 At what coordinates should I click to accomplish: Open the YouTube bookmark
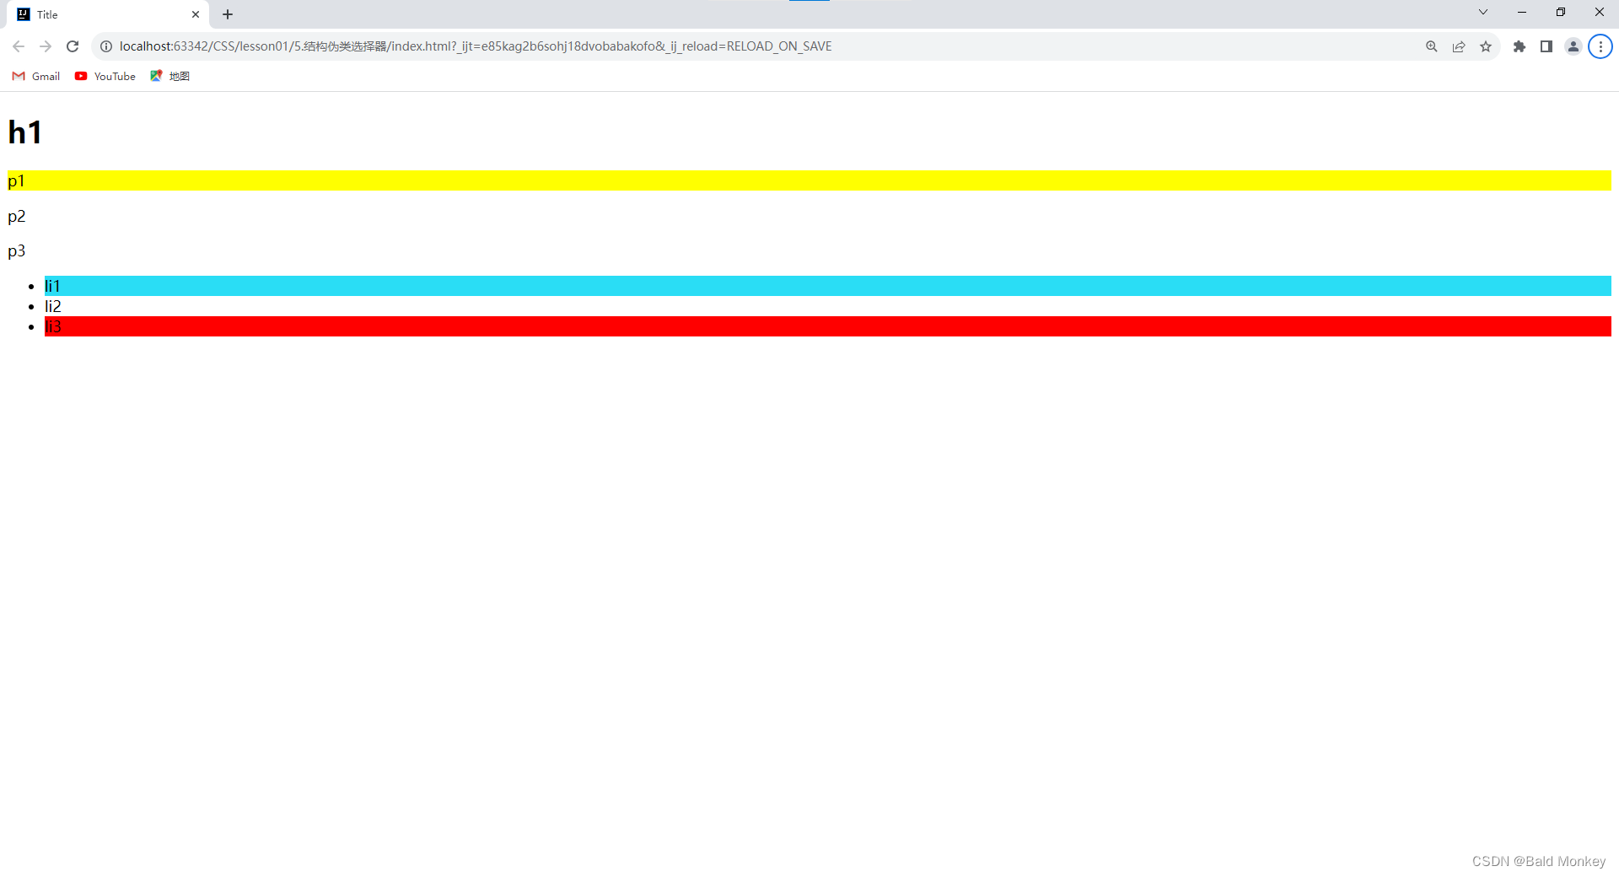tap(105, 76)
